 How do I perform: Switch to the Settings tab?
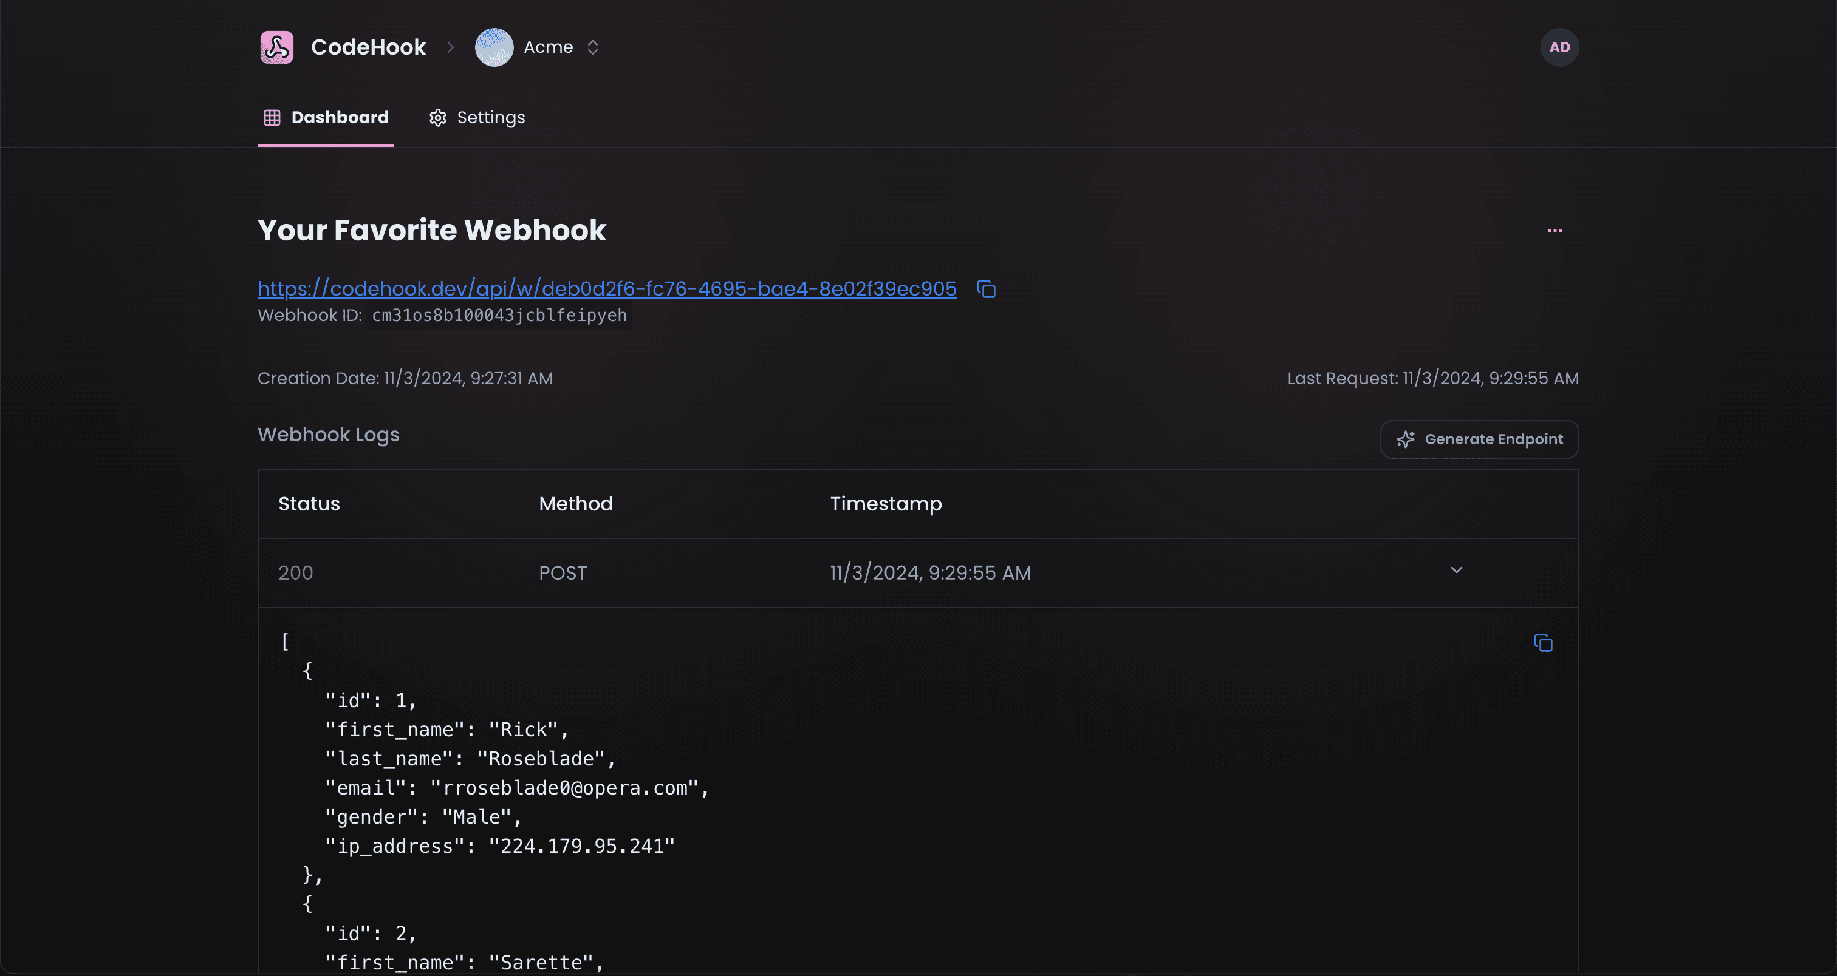491,118
